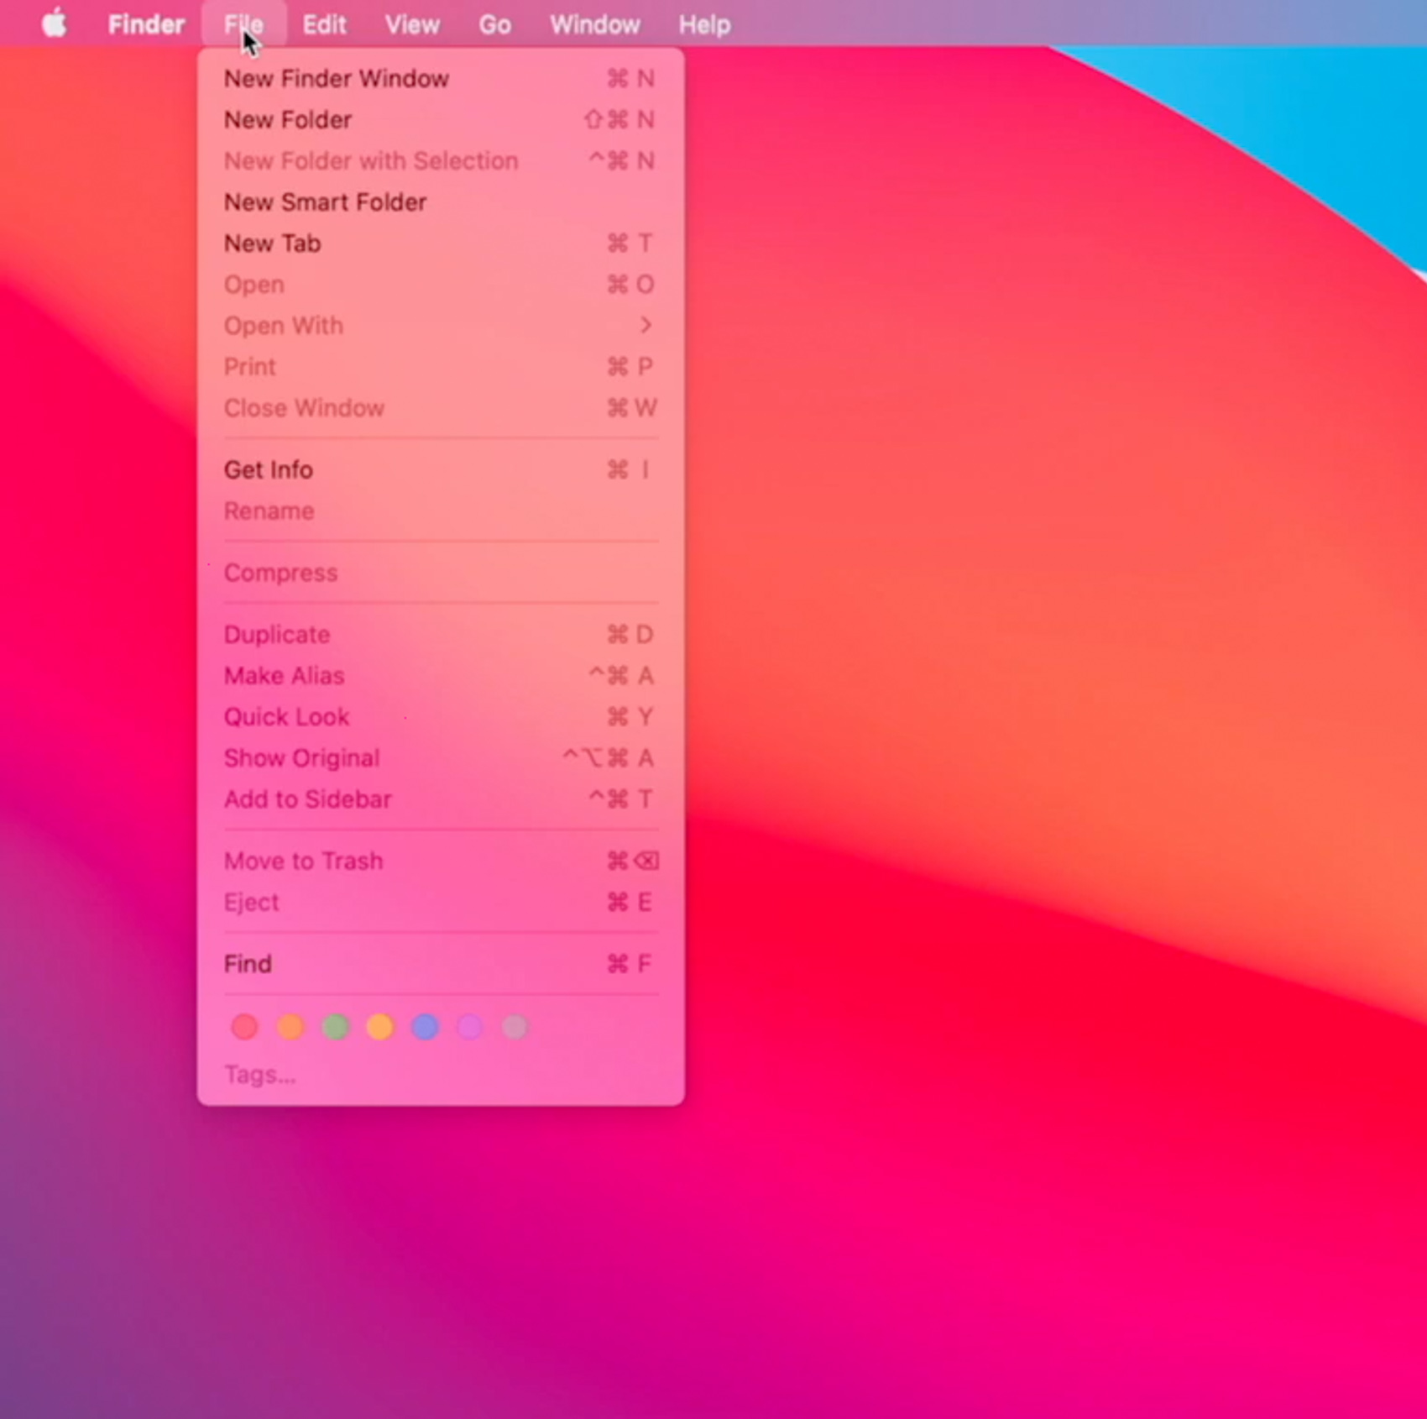Apply the green tag color
1427x1419 pixels.
336,1026
